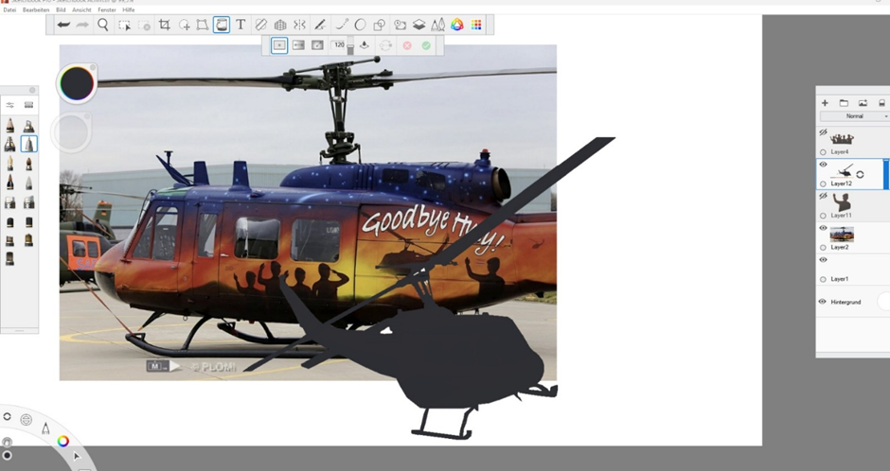
Task: Select the Solid Fill mode
Action: pos(278,45)
